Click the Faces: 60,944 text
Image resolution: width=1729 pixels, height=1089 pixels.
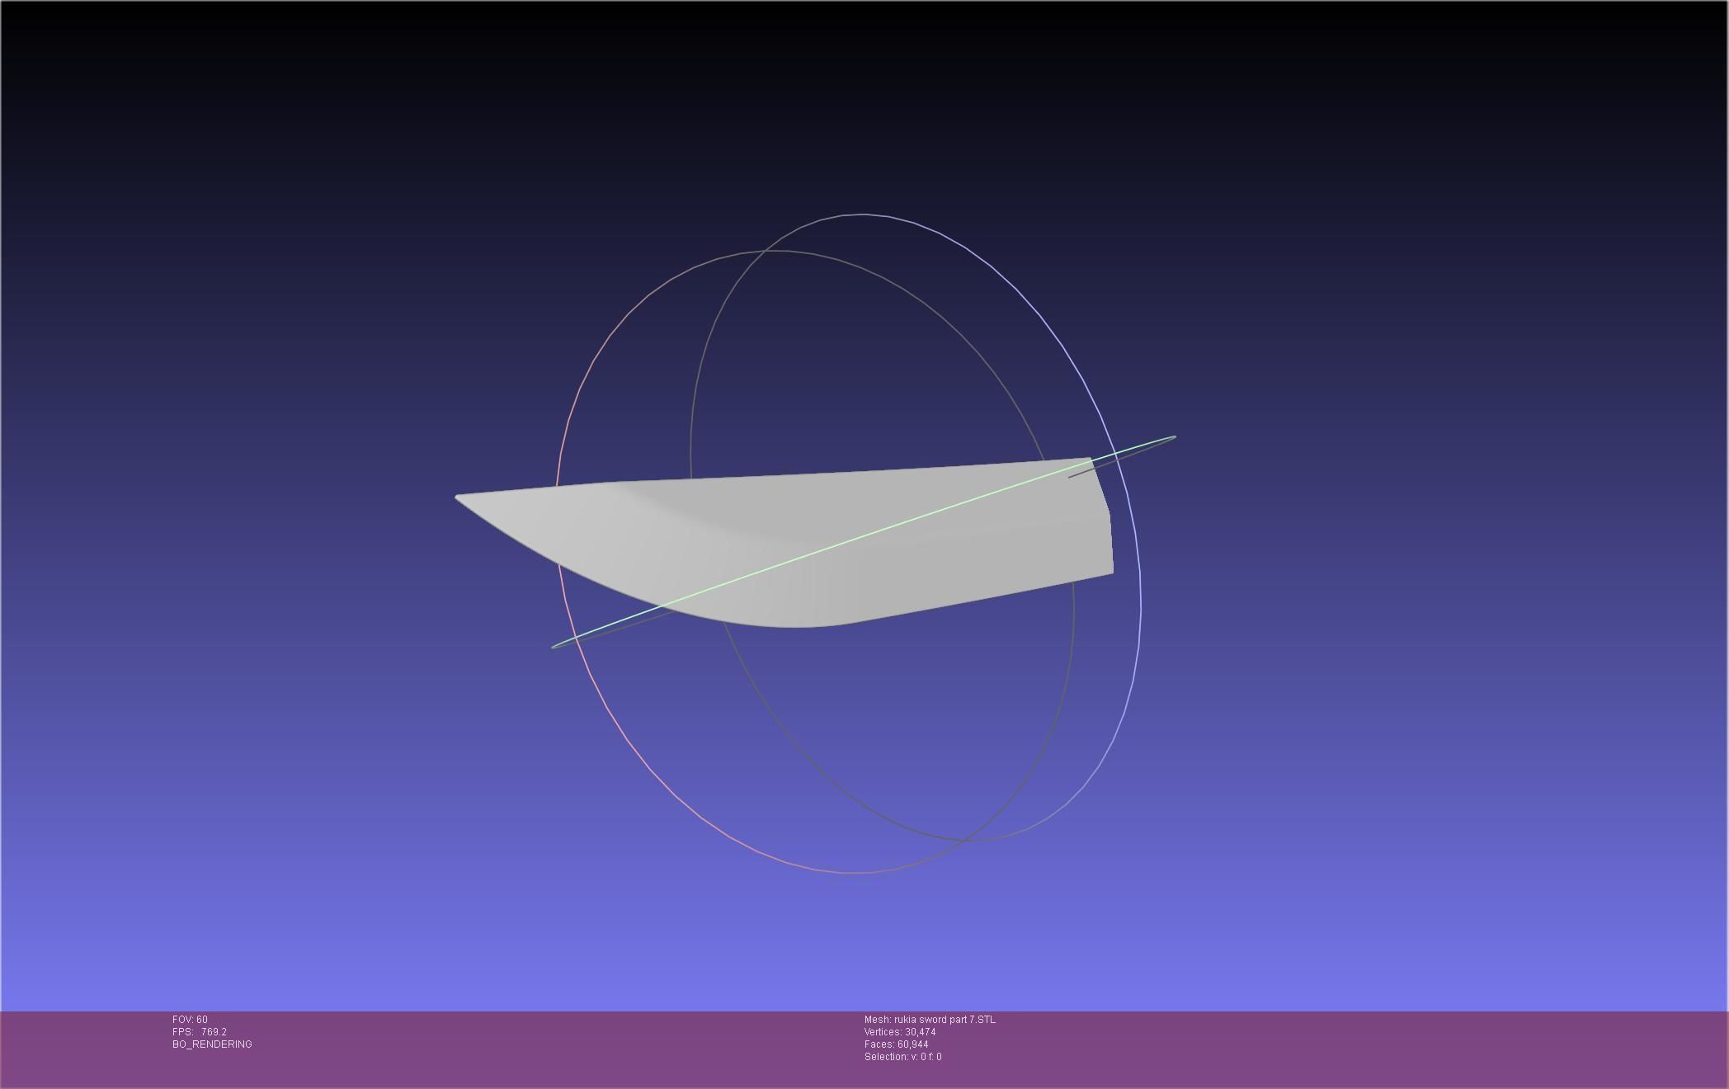[x=896, y=1044]
